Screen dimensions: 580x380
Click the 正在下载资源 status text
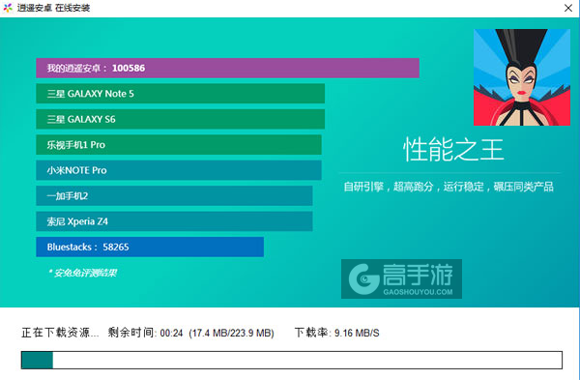coord(60,333)
